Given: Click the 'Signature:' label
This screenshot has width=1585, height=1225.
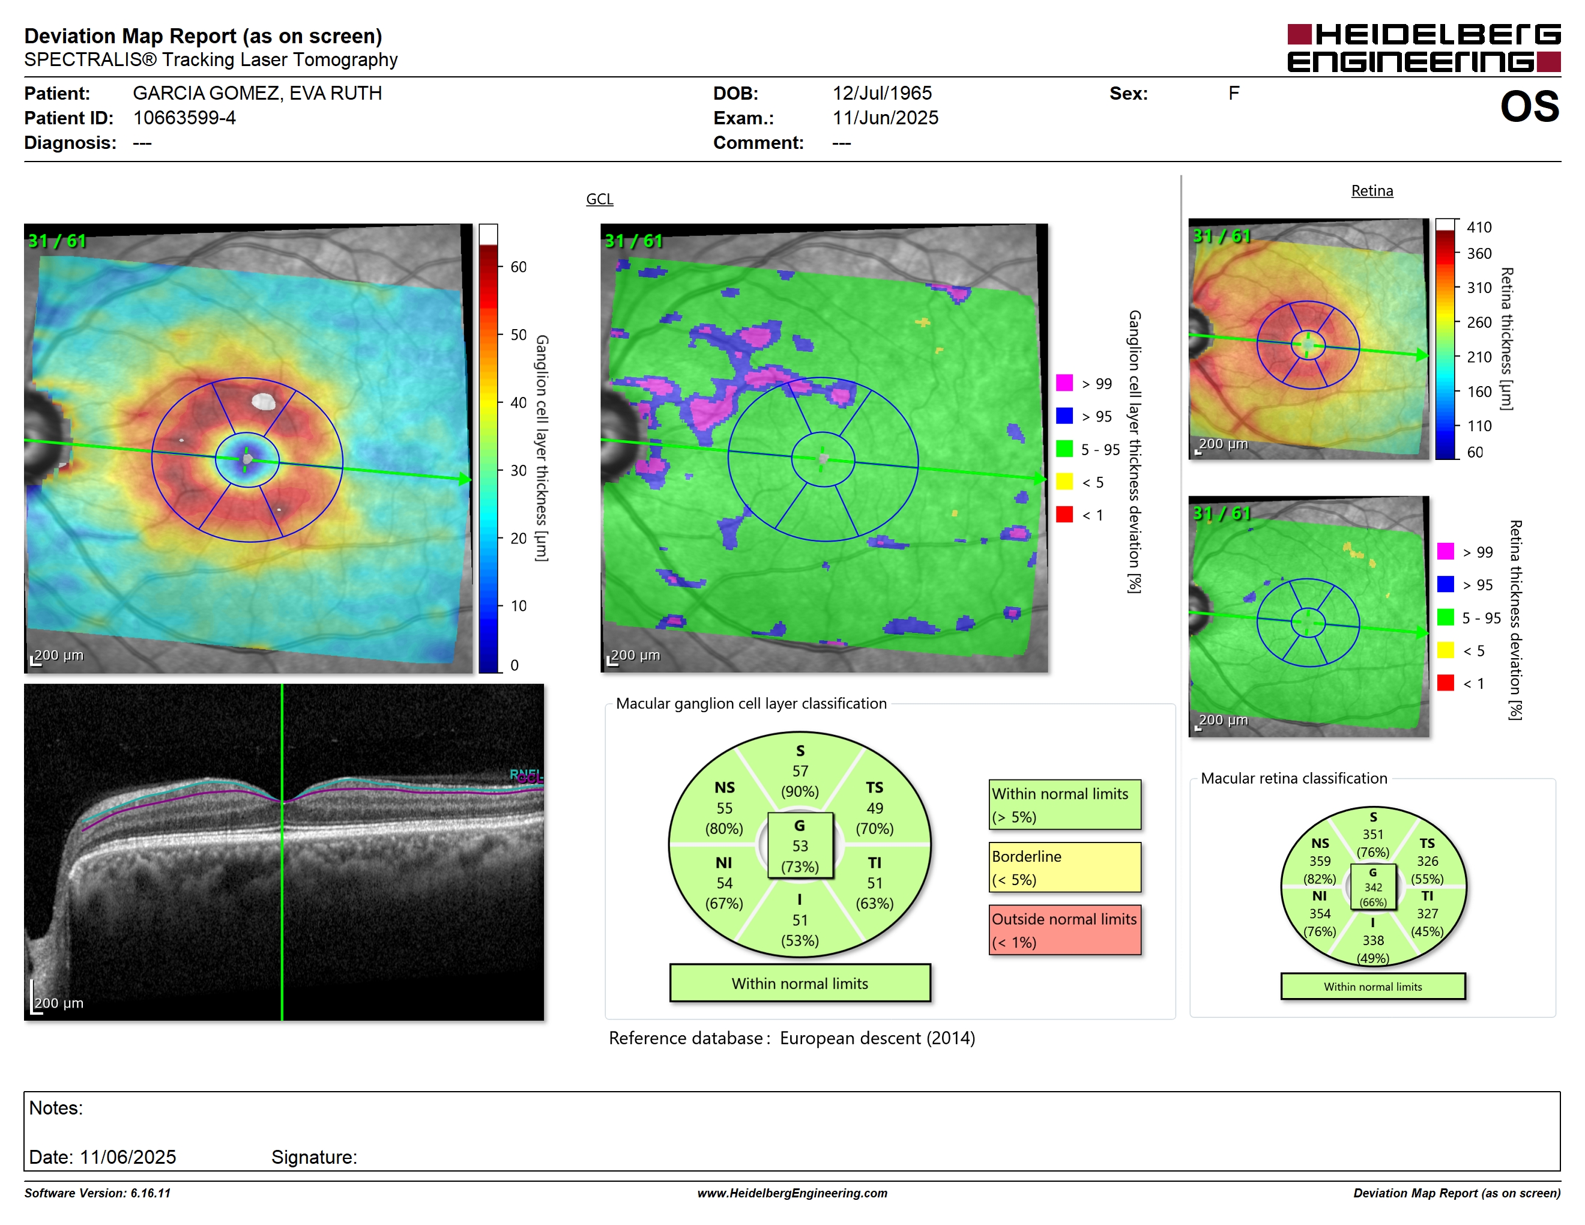Looking at the screenshot, I should click(314, 1157).
